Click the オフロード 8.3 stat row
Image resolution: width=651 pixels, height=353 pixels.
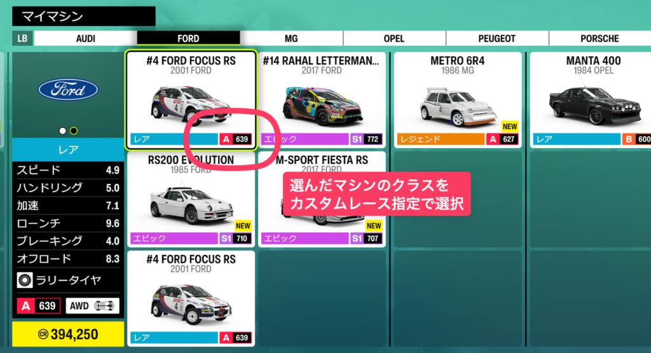tap(68, 259)
